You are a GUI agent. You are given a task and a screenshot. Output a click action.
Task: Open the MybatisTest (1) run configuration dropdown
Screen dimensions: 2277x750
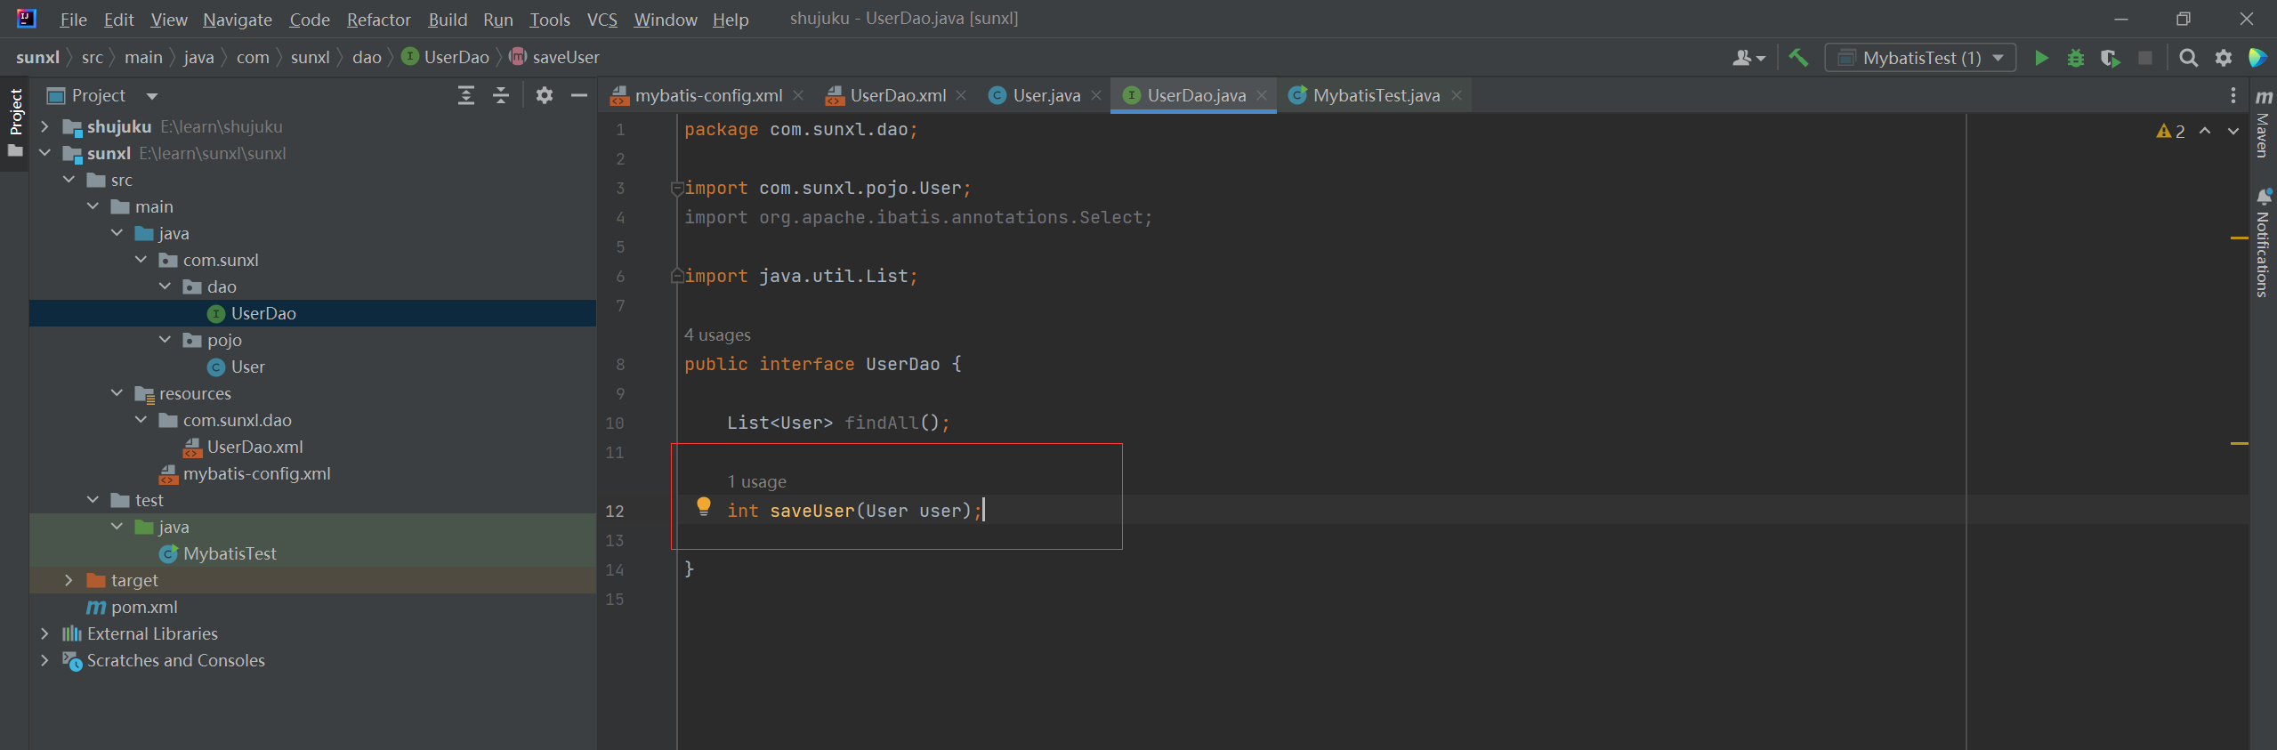(x=1920, y=58)
